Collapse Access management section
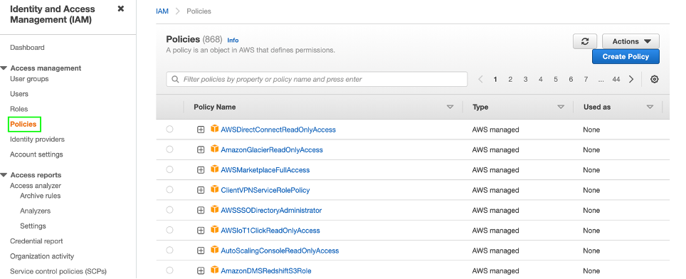The image size is (686, 279). (x=4, y=68)
